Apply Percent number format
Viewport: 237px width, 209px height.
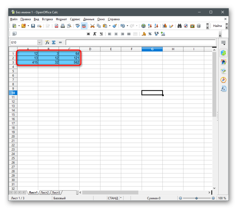[150, 34]
